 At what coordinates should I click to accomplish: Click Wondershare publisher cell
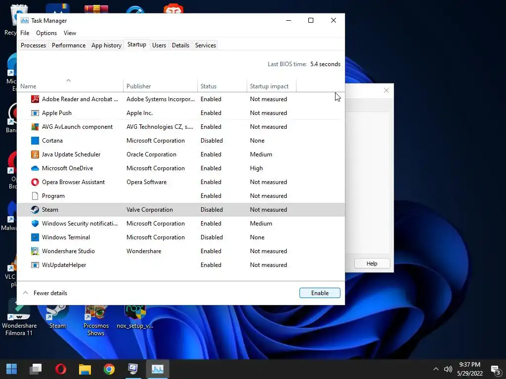point(144,251)
